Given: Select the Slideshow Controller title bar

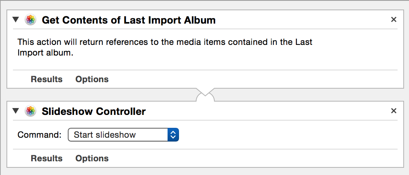Looking at the screenshot, I should click(205, 111).
